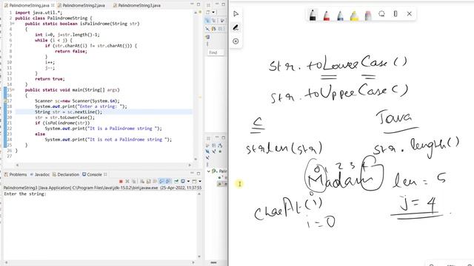Terminate the running program with red stop icon

(121, 181)
